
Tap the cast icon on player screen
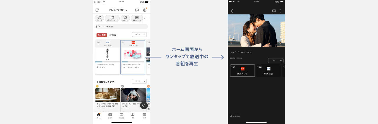[x=274, y=11]
